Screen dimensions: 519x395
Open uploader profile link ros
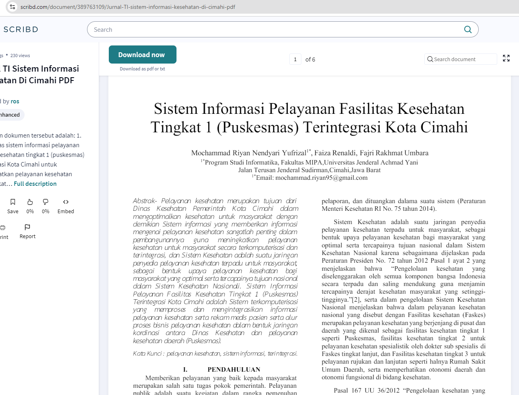coord(15,101)
